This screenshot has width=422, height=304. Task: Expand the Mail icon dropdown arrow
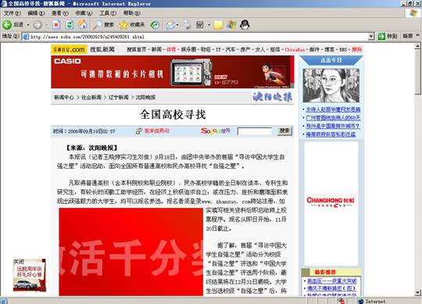click(x=177, y=25)
